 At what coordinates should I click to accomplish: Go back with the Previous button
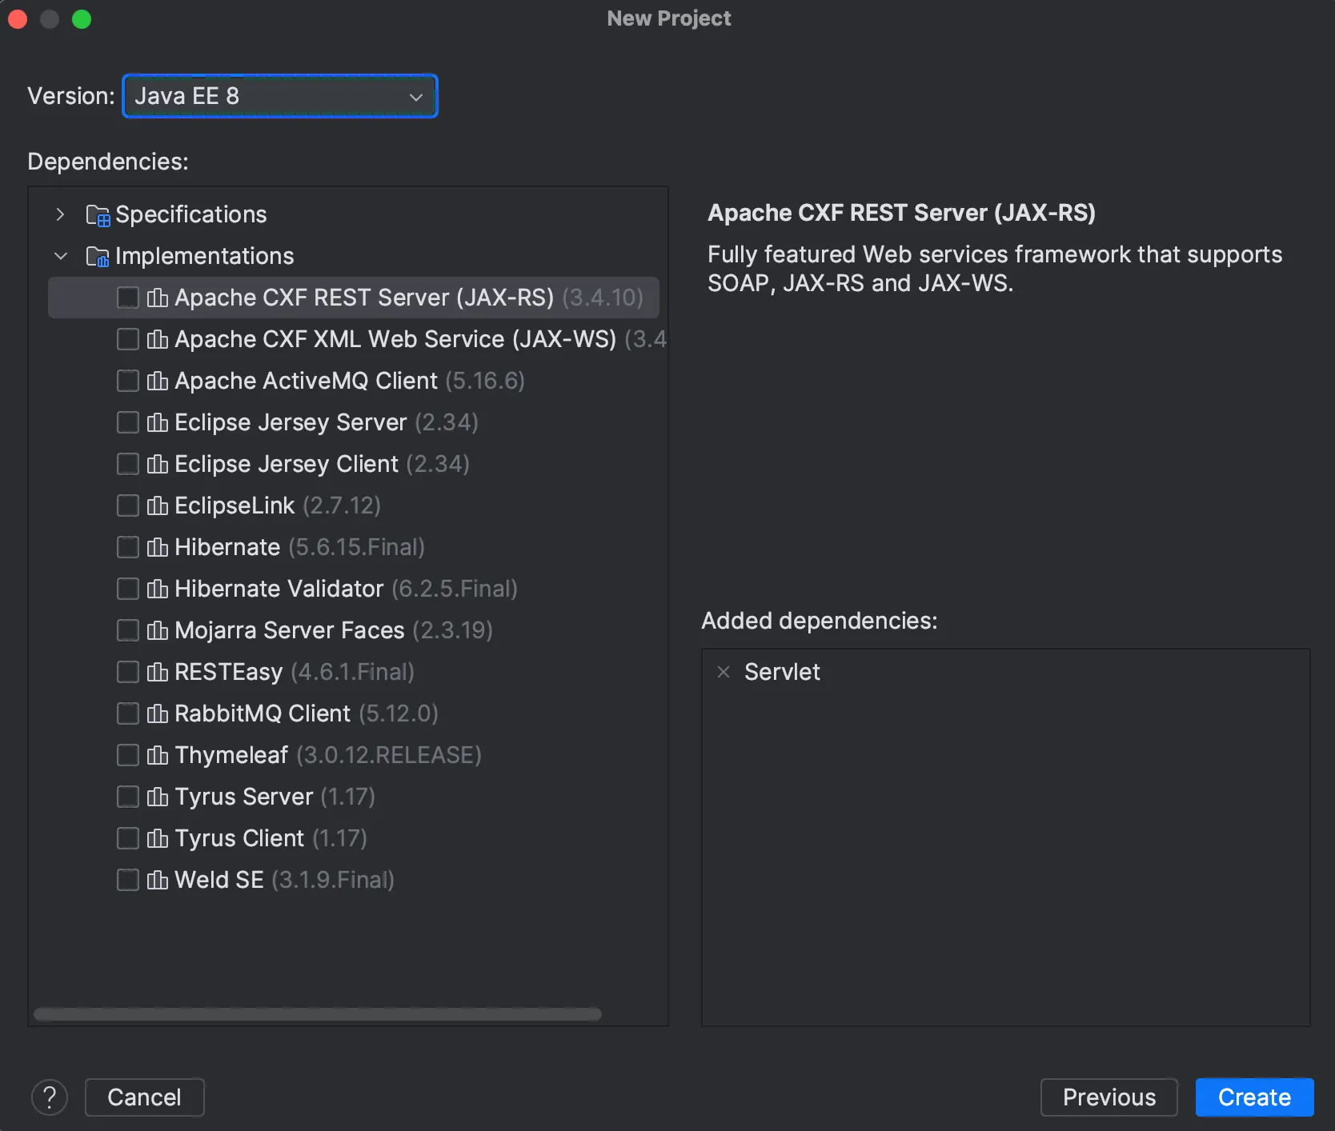pyautogui.click(x=1109, y=1097)
